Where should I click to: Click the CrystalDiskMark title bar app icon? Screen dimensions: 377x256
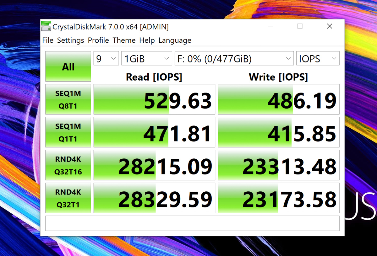pos(46,26)
